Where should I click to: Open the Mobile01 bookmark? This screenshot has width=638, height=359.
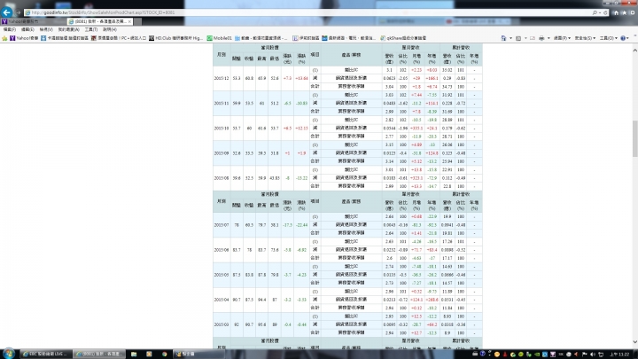[219, 38]
